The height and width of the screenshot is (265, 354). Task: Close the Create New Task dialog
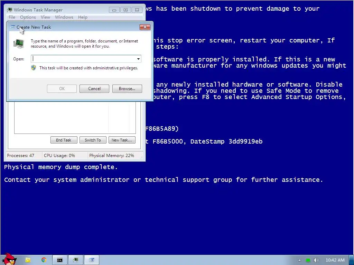(x=145, y=27)
